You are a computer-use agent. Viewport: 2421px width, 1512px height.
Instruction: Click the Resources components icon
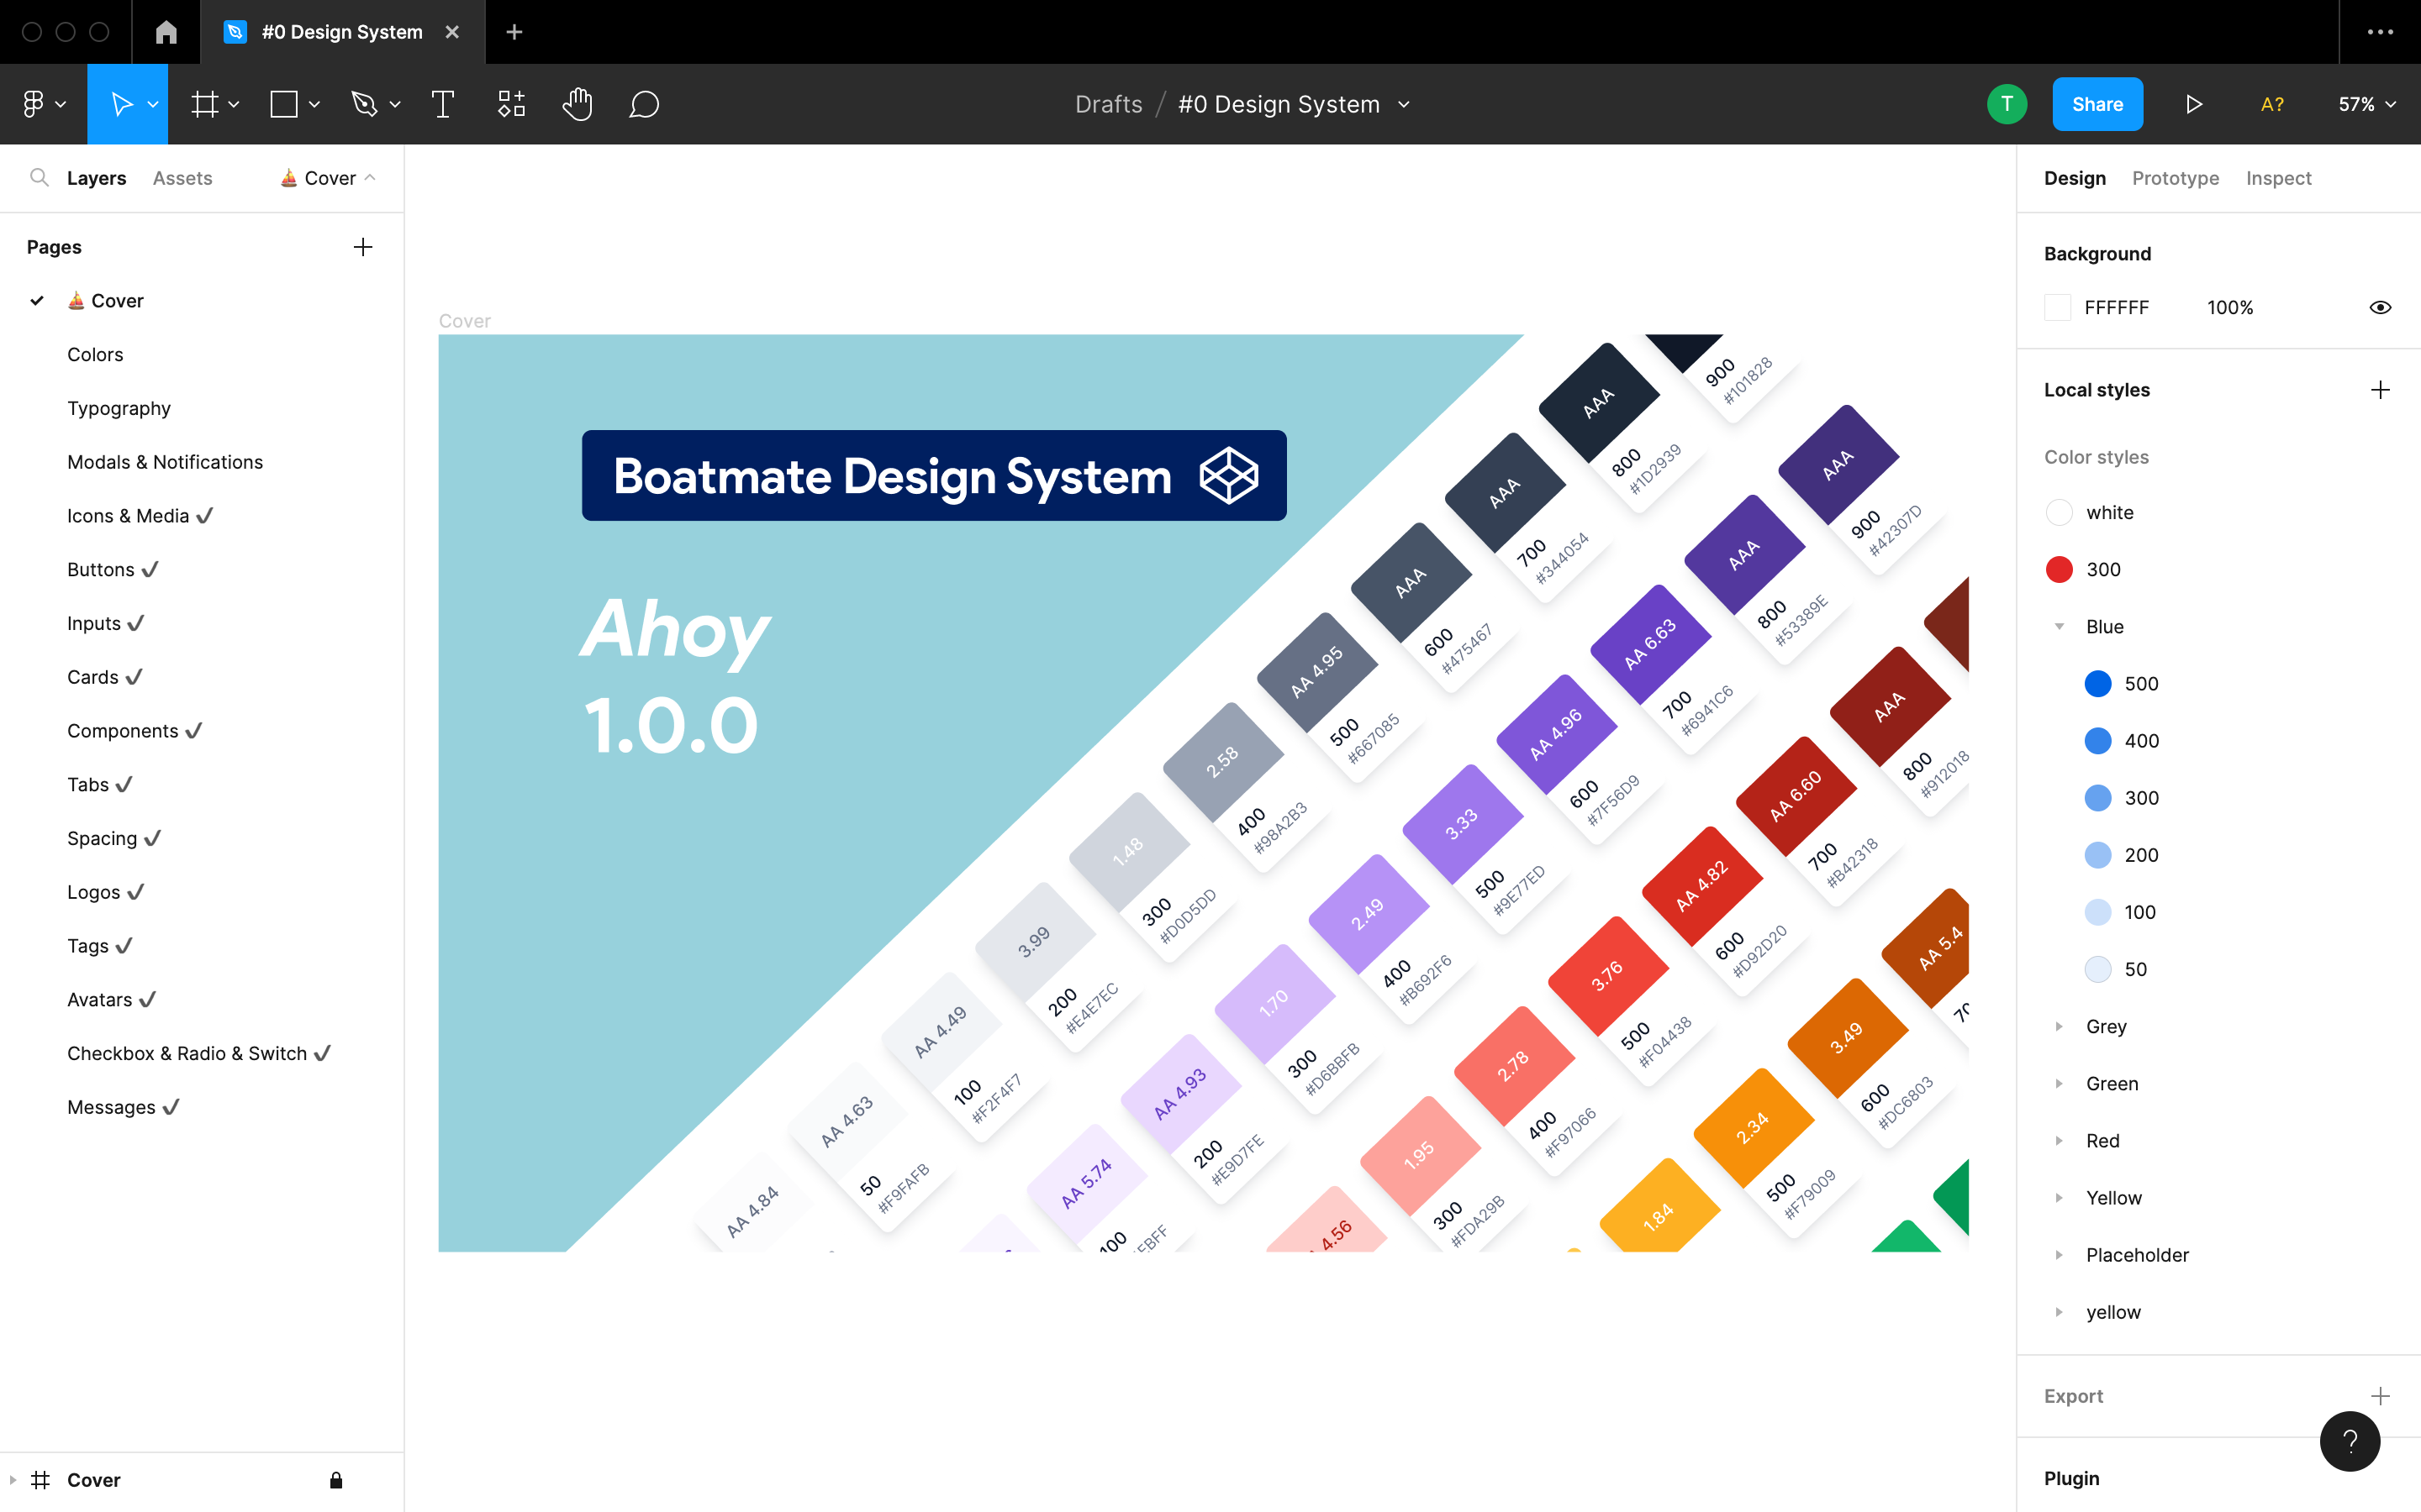tap(511, 104)
